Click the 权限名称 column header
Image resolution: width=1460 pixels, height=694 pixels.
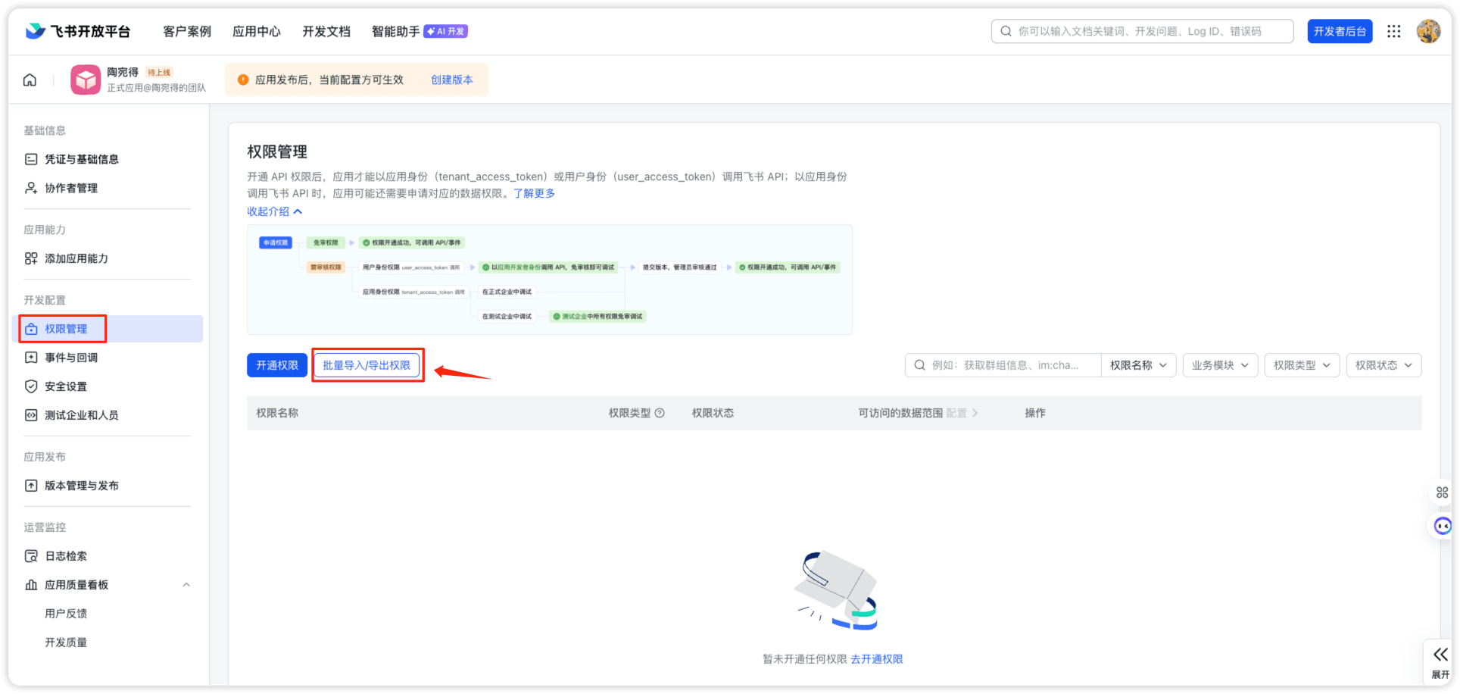click(x=277, y=413)
